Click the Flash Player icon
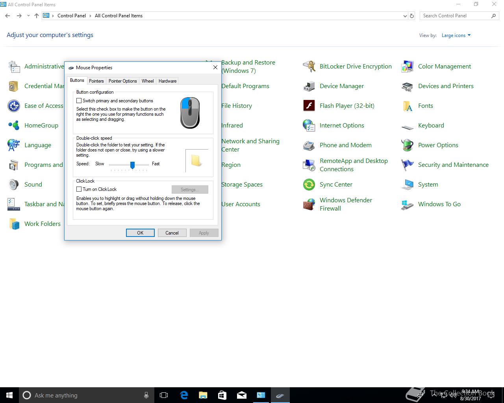This screenshot has width=504, height=403. point(309,106)
